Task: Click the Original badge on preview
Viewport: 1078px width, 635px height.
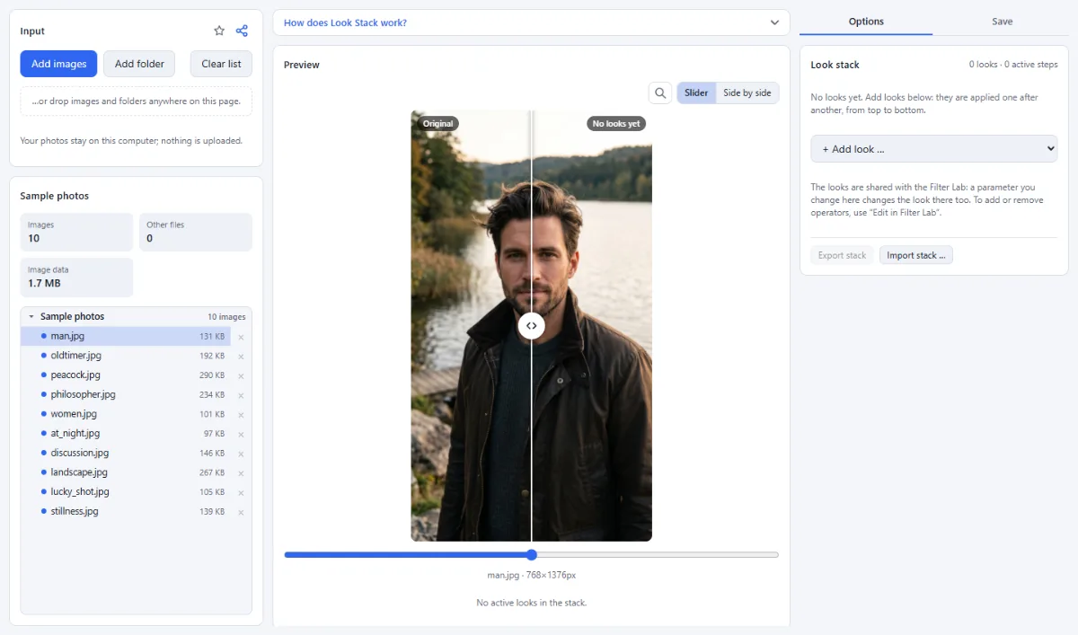Action: 437,124
